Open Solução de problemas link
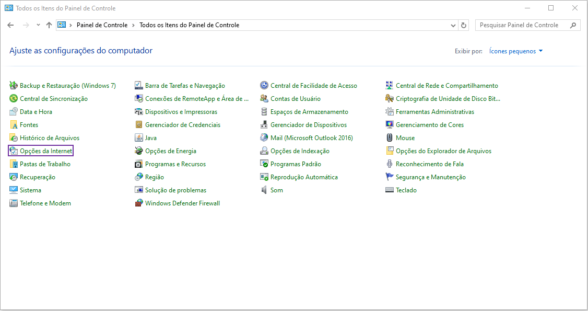Viewport: 588px width, 311px height. click(x=176, y=190)
